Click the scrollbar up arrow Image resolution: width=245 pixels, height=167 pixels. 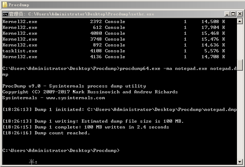click(x=240, y=21)
